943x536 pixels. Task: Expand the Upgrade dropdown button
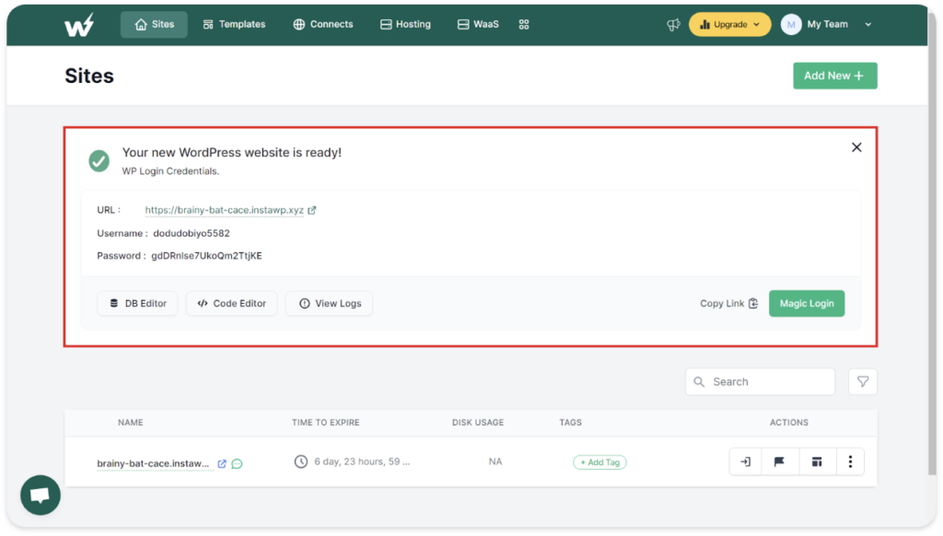pos(729,25)
